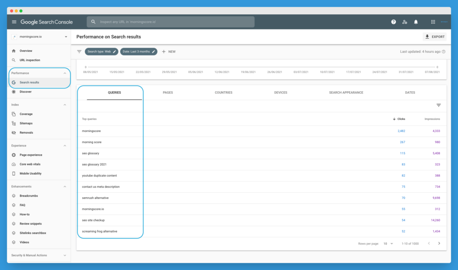Collapse the Enhancements sidebar section
458x270 pixels.
pyautogui.click(x=65, y=186)
